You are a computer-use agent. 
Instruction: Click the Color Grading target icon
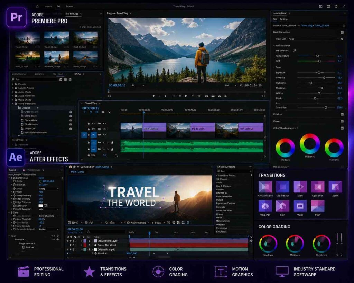158,272
